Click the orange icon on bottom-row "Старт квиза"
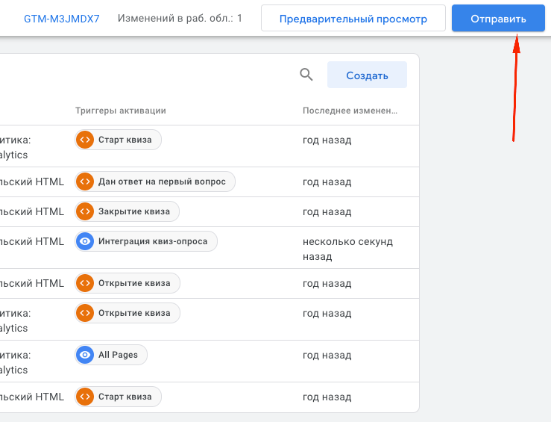Screen dimensions: 551x422 click(x=85, y=397)
